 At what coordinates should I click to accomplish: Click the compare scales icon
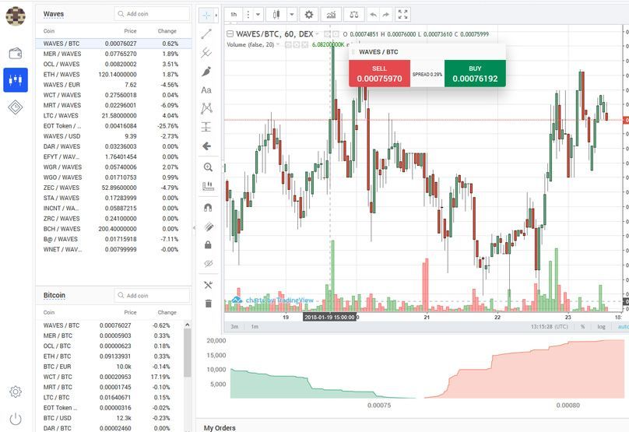coord(353,15)
